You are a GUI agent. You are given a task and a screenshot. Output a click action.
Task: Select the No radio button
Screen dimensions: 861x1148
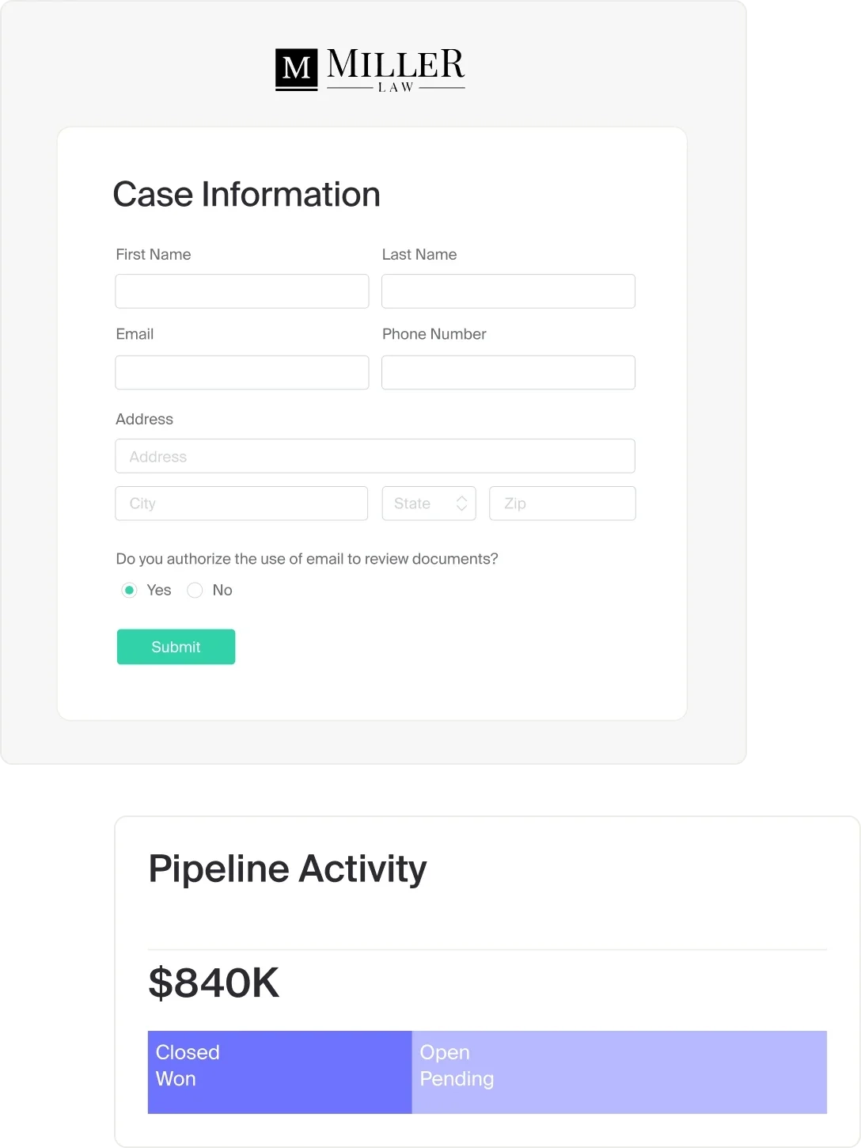coord(195,590)
